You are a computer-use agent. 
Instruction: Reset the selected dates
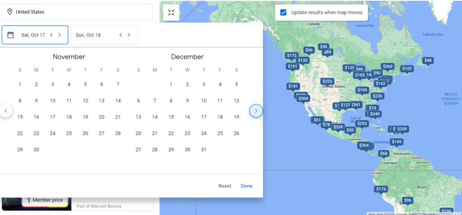225,186
